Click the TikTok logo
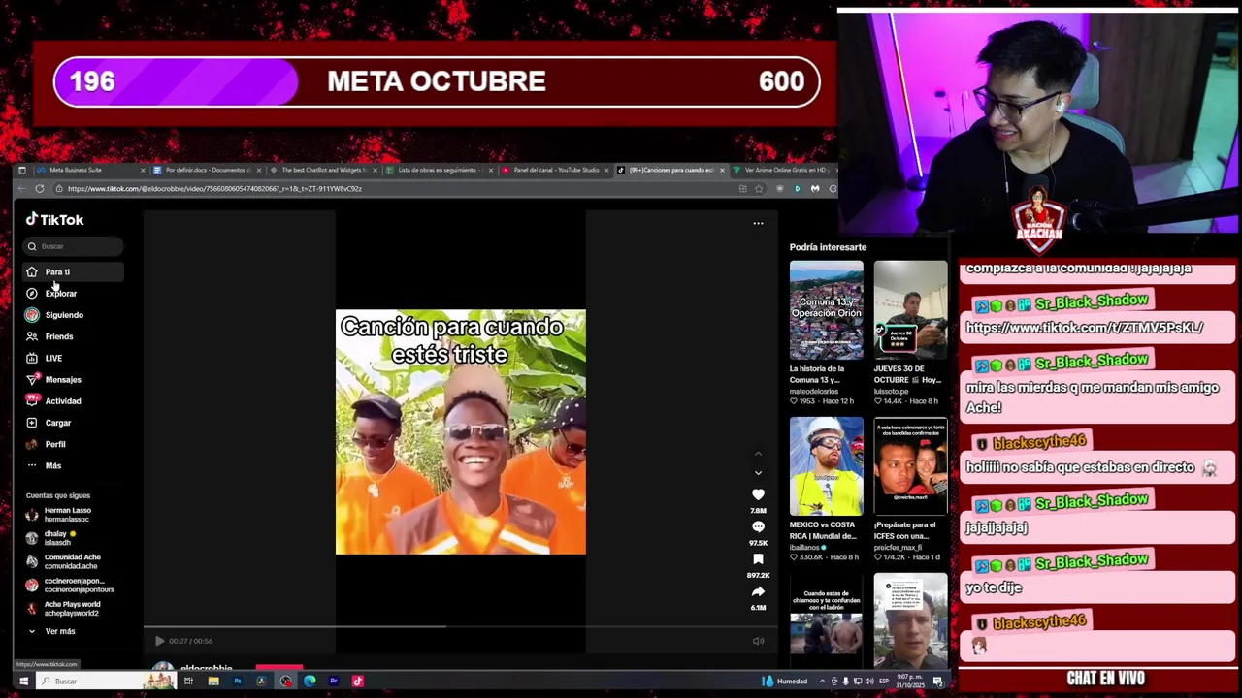Screen dimensions: 1242x698 tap(55, 220)
